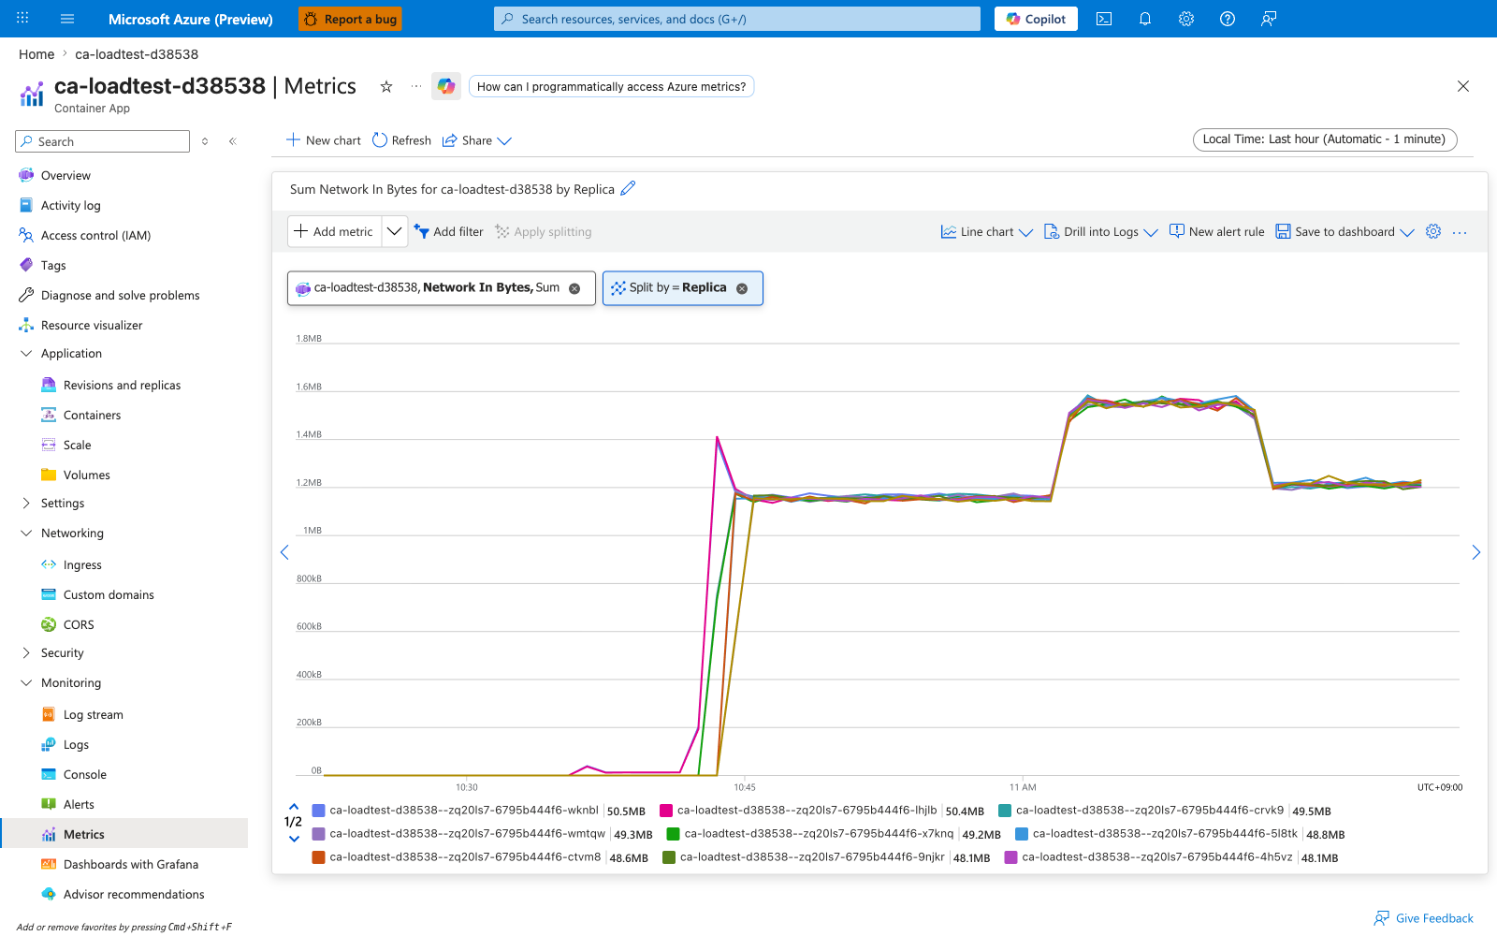This screenshot has height=936, width=1497.
Task: Remove the Network In Bytes metric chip
Action: [x=574, y=288]
